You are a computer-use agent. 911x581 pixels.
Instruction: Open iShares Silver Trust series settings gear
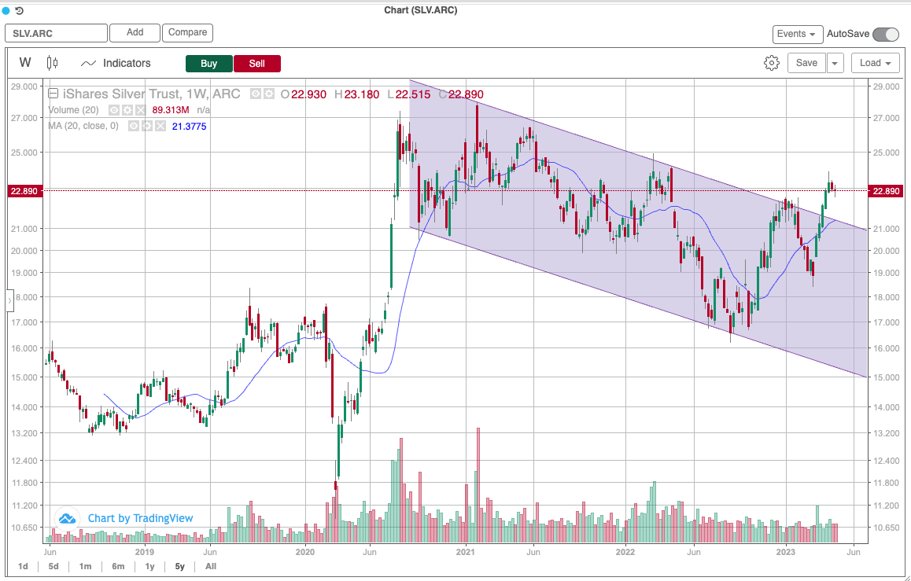coord(268,94)
